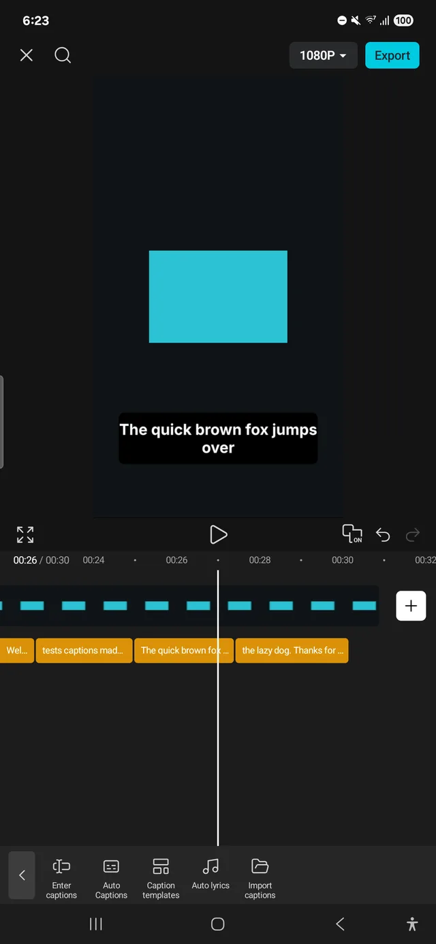Open the 1080P resolution dropdown
Screen dimensions: 436x944
point(323,55)
